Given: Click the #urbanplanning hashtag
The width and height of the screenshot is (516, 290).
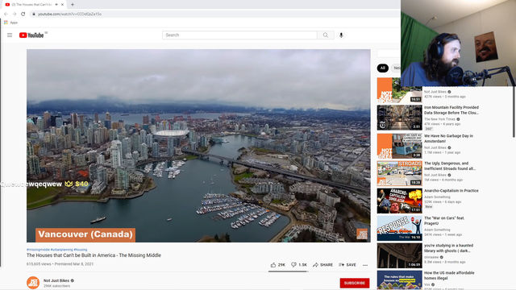Looking at the screenshot, I should coord(62,250).
